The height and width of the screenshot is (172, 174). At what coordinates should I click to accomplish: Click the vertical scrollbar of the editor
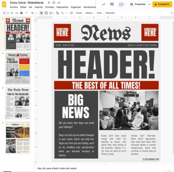[173, 88]
